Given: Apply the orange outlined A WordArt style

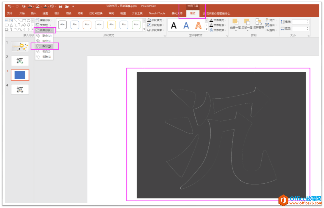Looking at the screenshot, I should (x=198, y=26).
